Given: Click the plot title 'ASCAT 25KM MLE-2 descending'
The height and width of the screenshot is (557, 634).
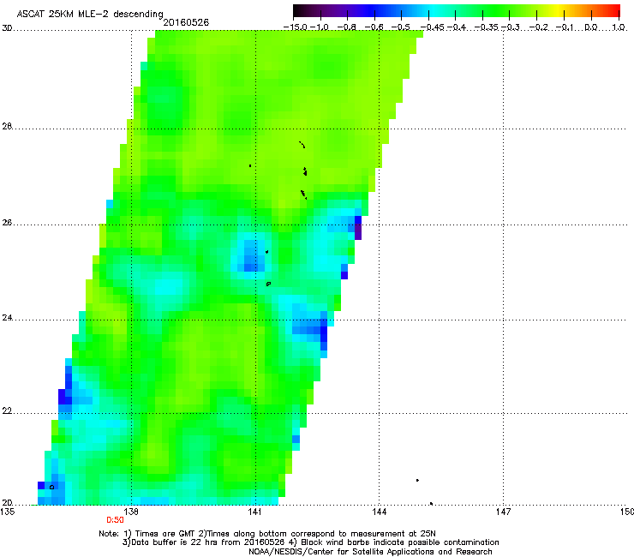Looking at the screenshot, I should [90, 14].
